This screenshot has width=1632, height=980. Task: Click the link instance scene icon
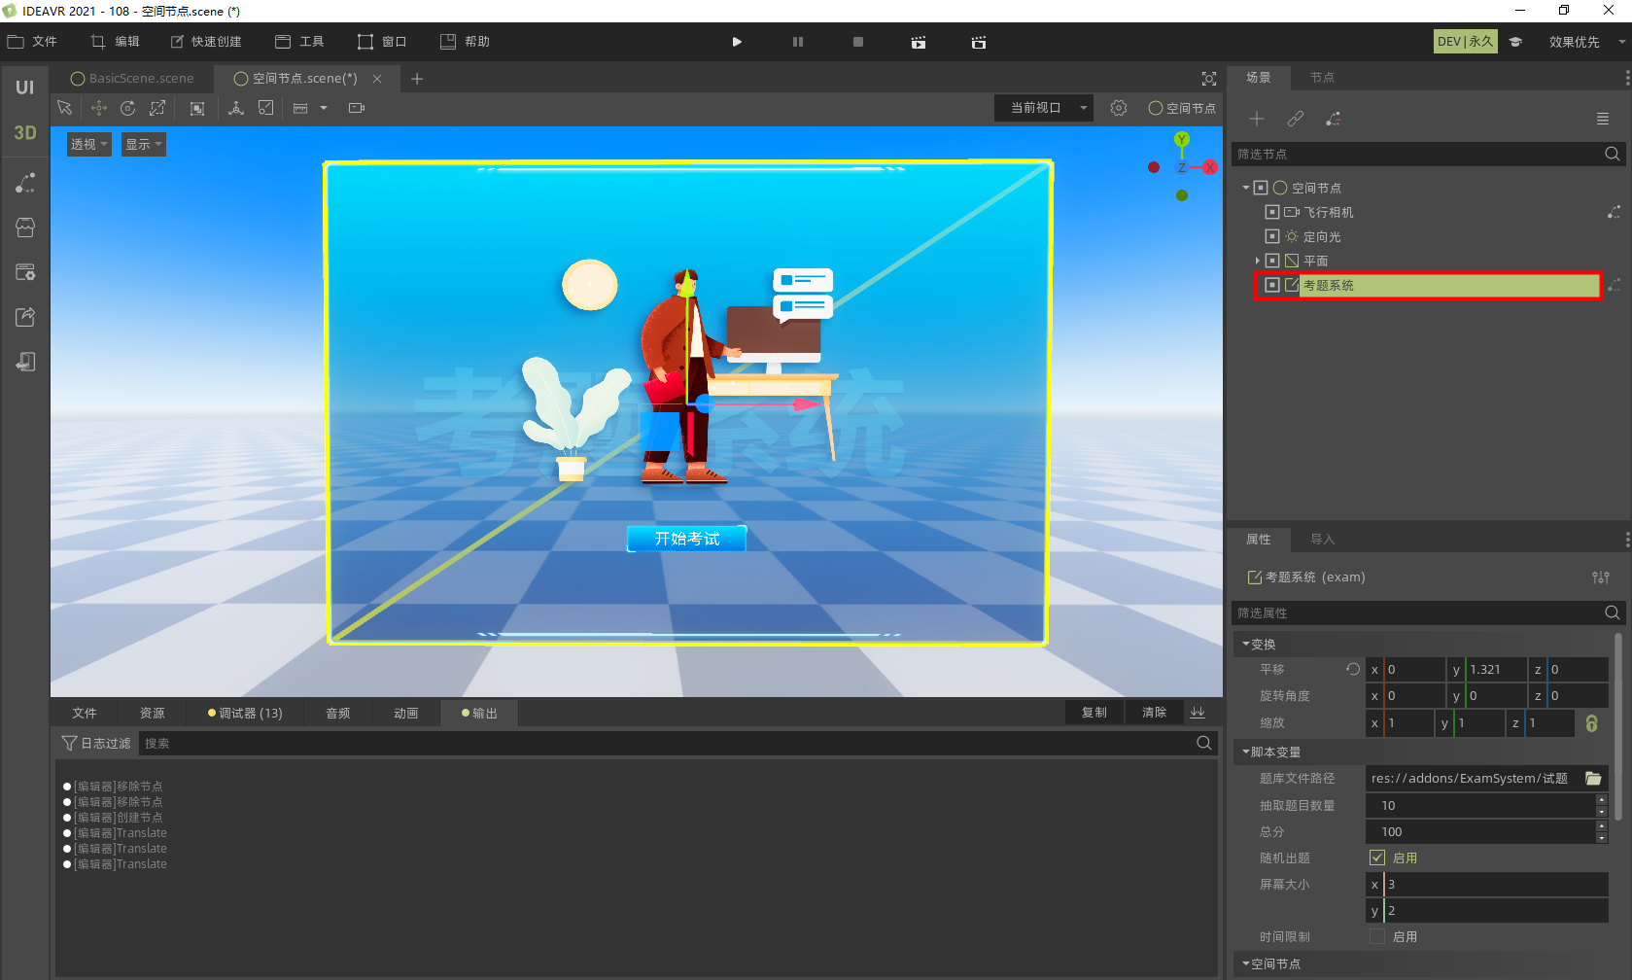click(x=1296, y=119)
